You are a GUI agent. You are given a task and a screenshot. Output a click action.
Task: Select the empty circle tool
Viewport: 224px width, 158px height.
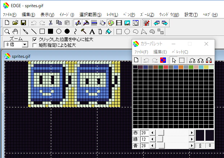59,32
